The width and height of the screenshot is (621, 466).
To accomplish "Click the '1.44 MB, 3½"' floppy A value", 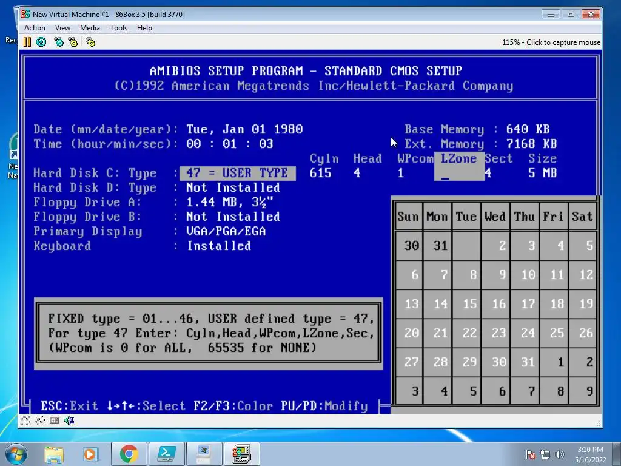I will pyautogui.click(x=230, y=202).
